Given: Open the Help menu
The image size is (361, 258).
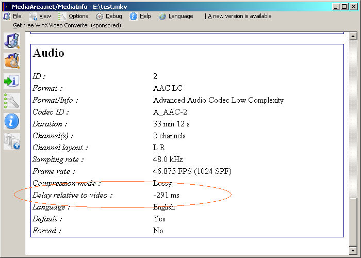Looking at the screenshot, I should pyautogui.click(x=145, y=16).
